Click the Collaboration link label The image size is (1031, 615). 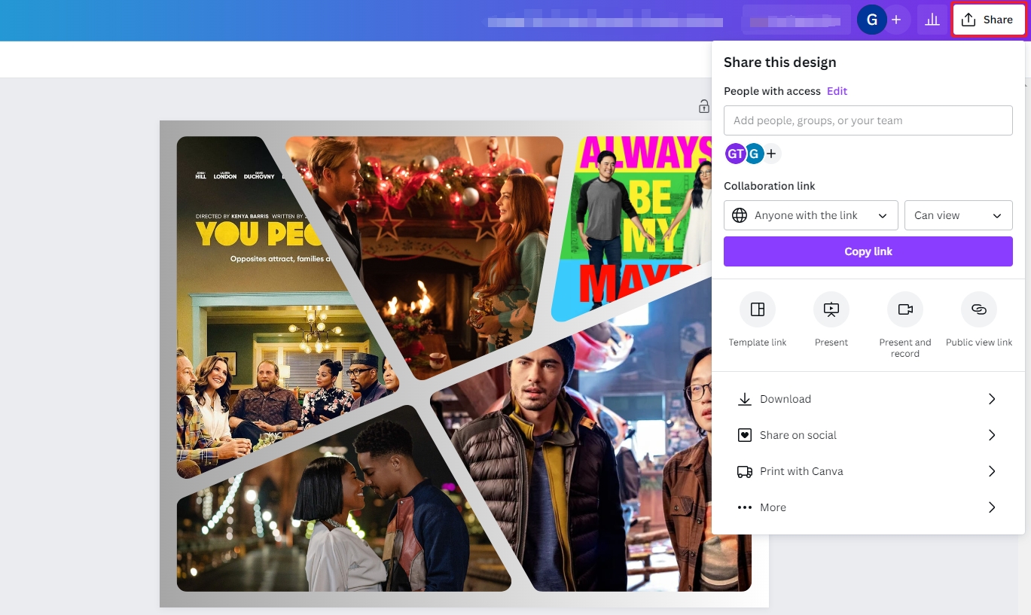tap(769, 186)
